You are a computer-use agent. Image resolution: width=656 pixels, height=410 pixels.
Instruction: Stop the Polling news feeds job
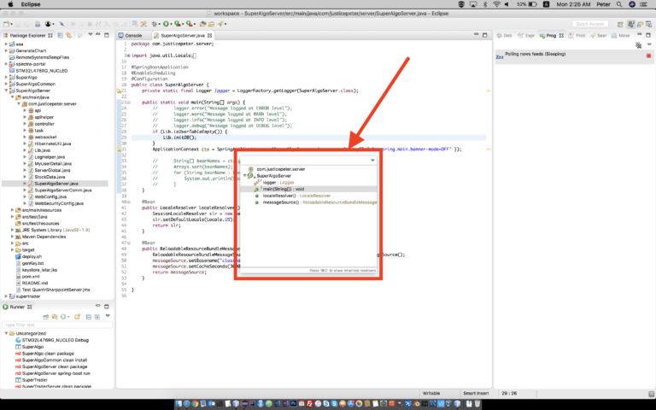coord(648,56)
